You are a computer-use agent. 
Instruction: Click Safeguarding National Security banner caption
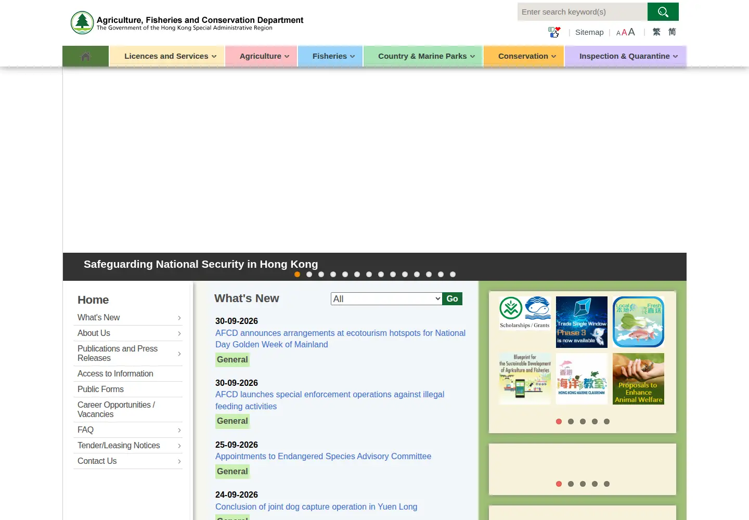[x=201, y=264]
